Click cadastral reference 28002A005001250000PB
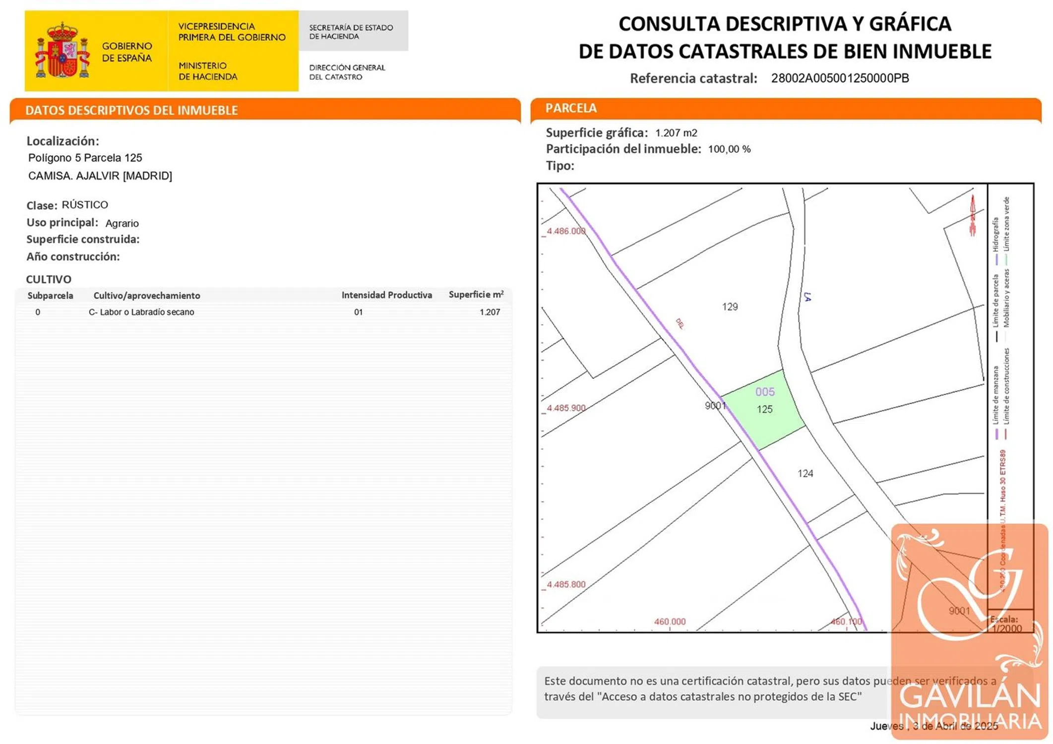1053x744 pixels. tap(840, 78)
